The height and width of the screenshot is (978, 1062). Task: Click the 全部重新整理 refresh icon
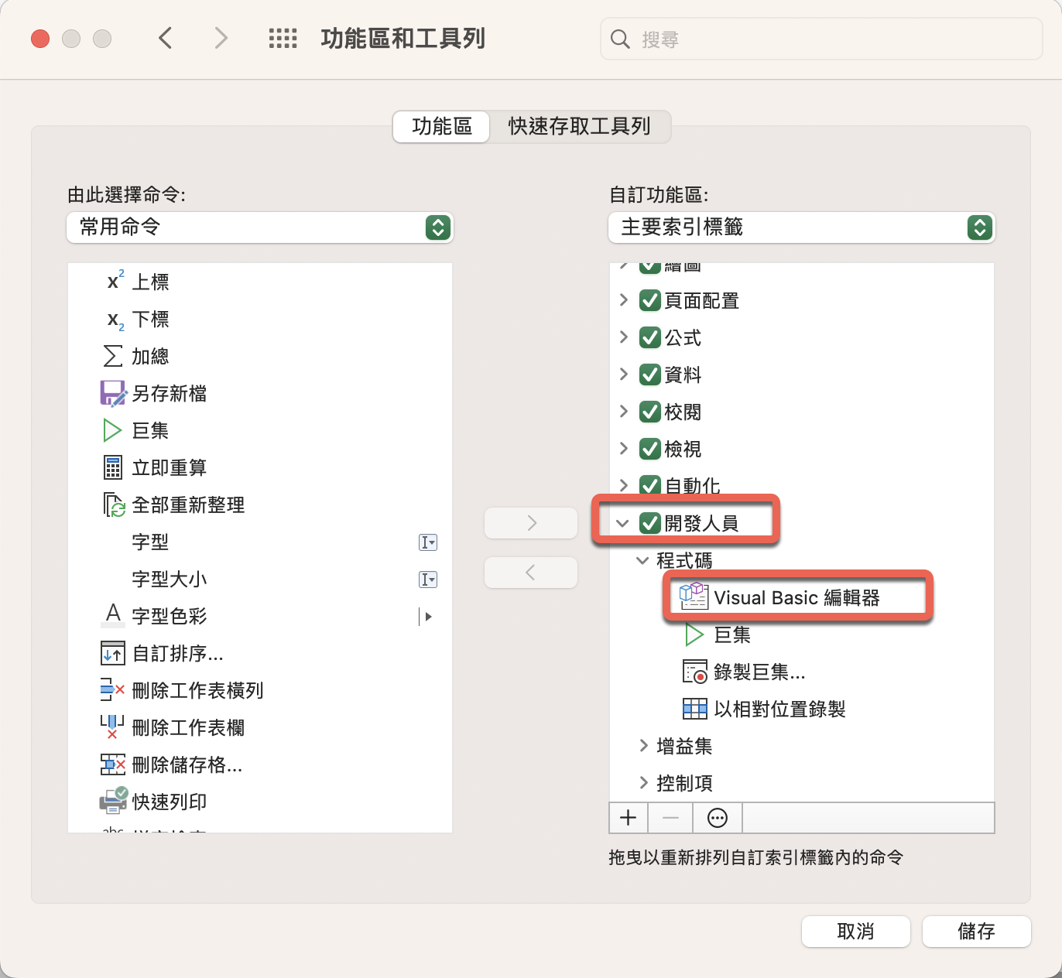tap(114, 504)
